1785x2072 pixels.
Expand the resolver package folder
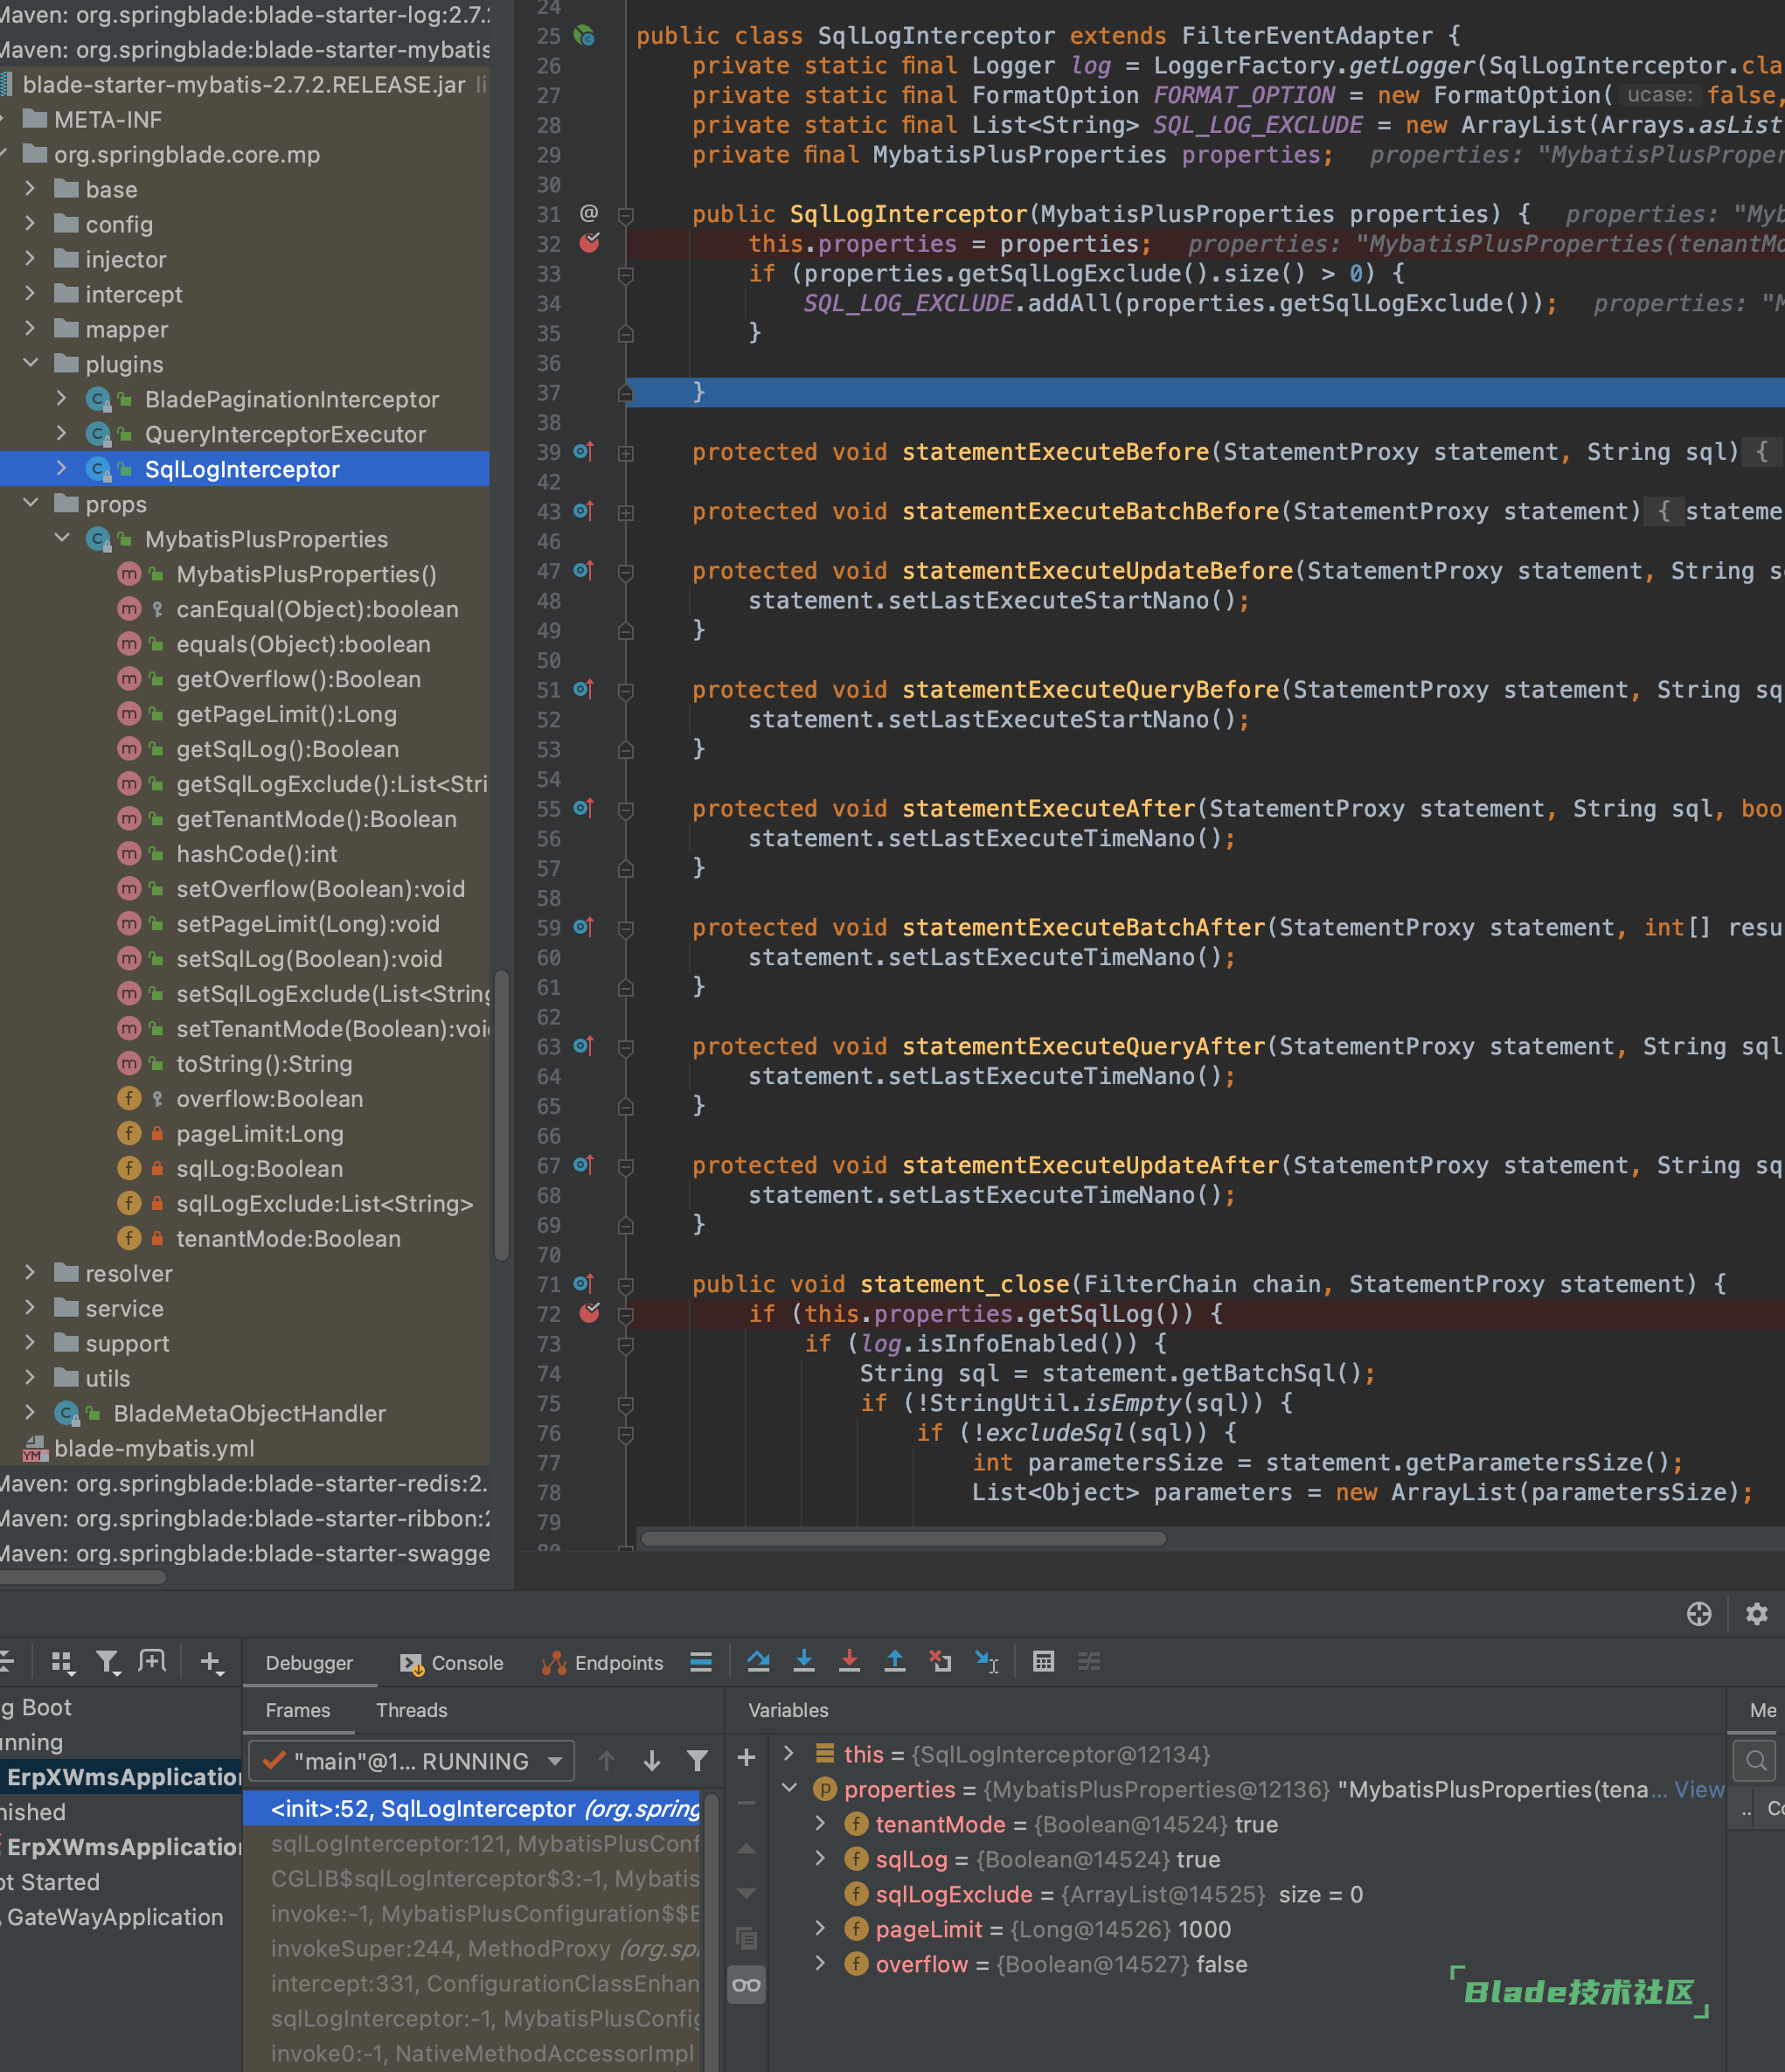[30, 1273]
